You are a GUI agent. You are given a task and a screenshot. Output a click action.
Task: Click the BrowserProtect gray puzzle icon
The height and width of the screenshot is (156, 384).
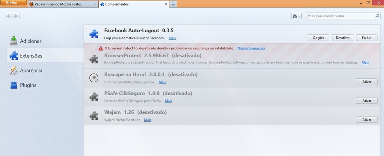(x=94, y=59)
